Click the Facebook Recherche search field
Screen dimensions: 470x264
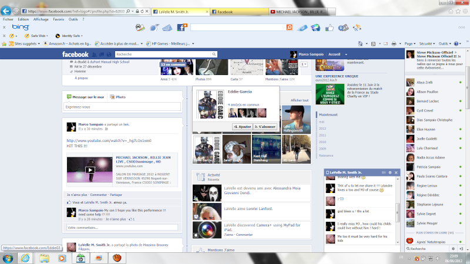(x=163, y=54)
